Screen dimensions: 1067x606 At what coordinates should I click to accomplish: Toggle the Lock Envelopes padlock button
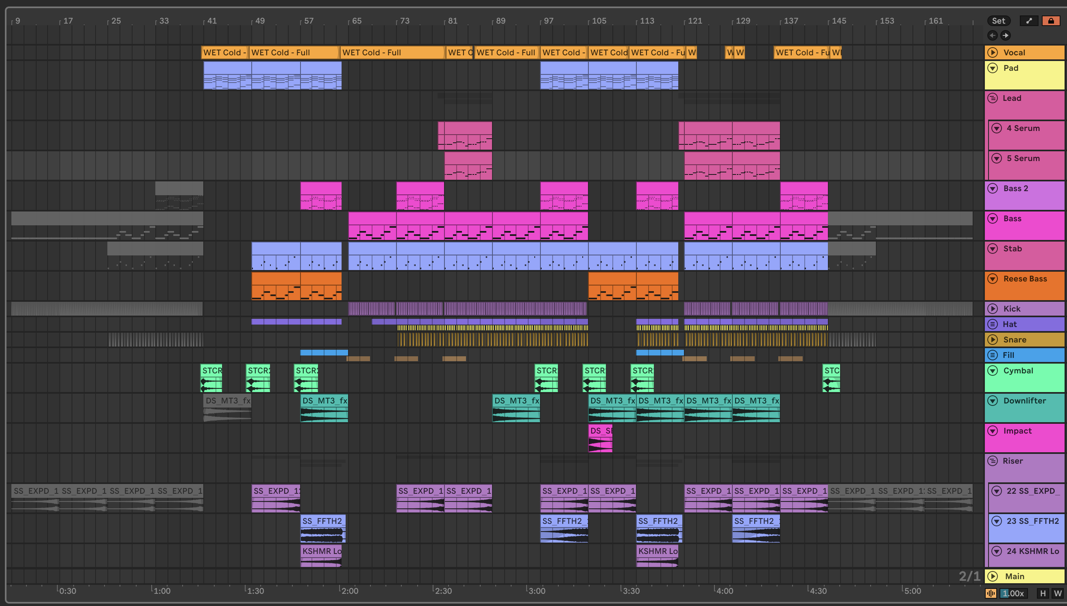(1051, 21)
